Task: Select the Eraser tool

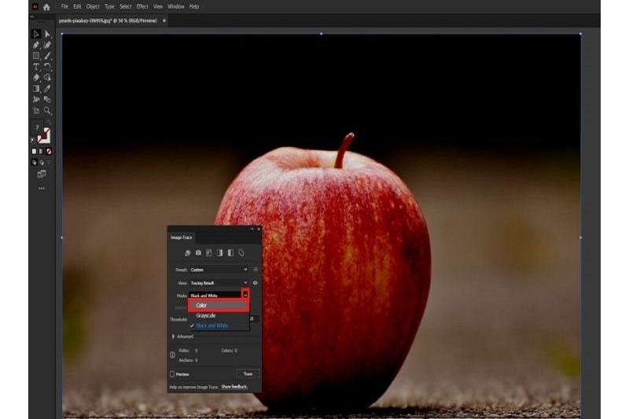Action: (36, 77)
